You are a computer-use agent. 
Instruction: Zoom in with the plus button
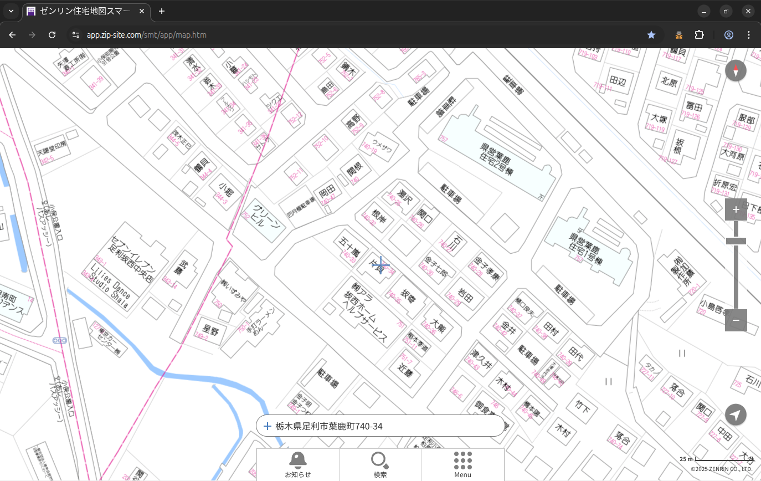tap(736, 209)
